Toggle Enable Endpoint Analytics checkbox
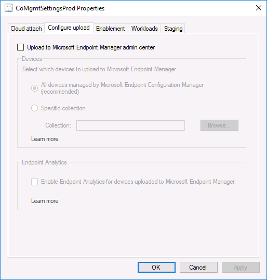This screenshot has width=267, height=280. pyautogui.click(x=34, y=182)
